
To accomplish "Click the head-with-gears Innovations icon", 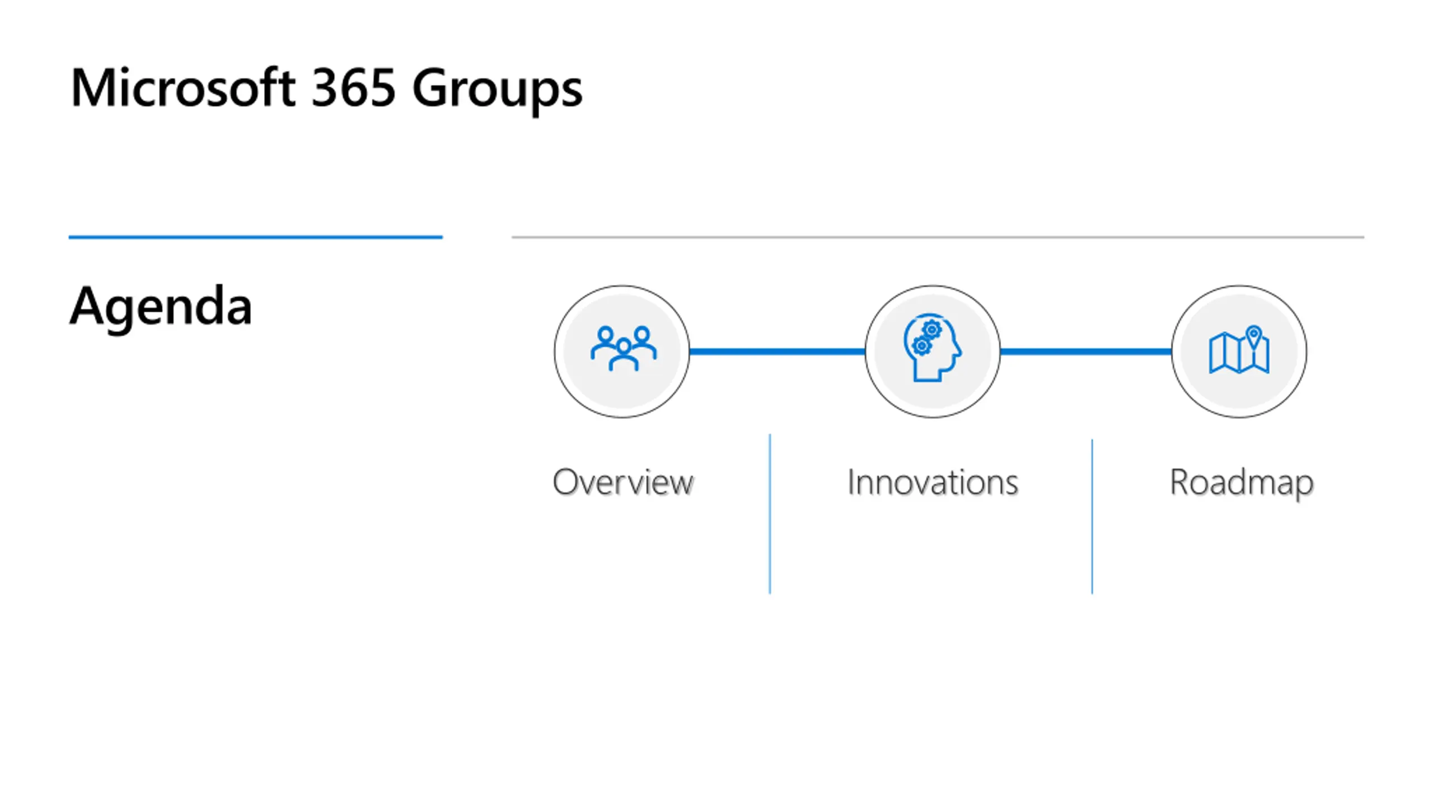I will pyautogui.click(x=932, y=348).
